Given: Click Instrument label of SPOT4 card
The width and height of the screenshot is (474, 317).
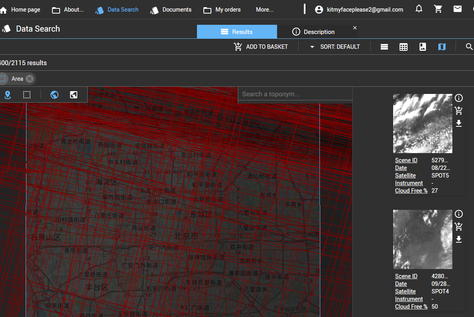Looking at the screenshot, I should point(409,299).
